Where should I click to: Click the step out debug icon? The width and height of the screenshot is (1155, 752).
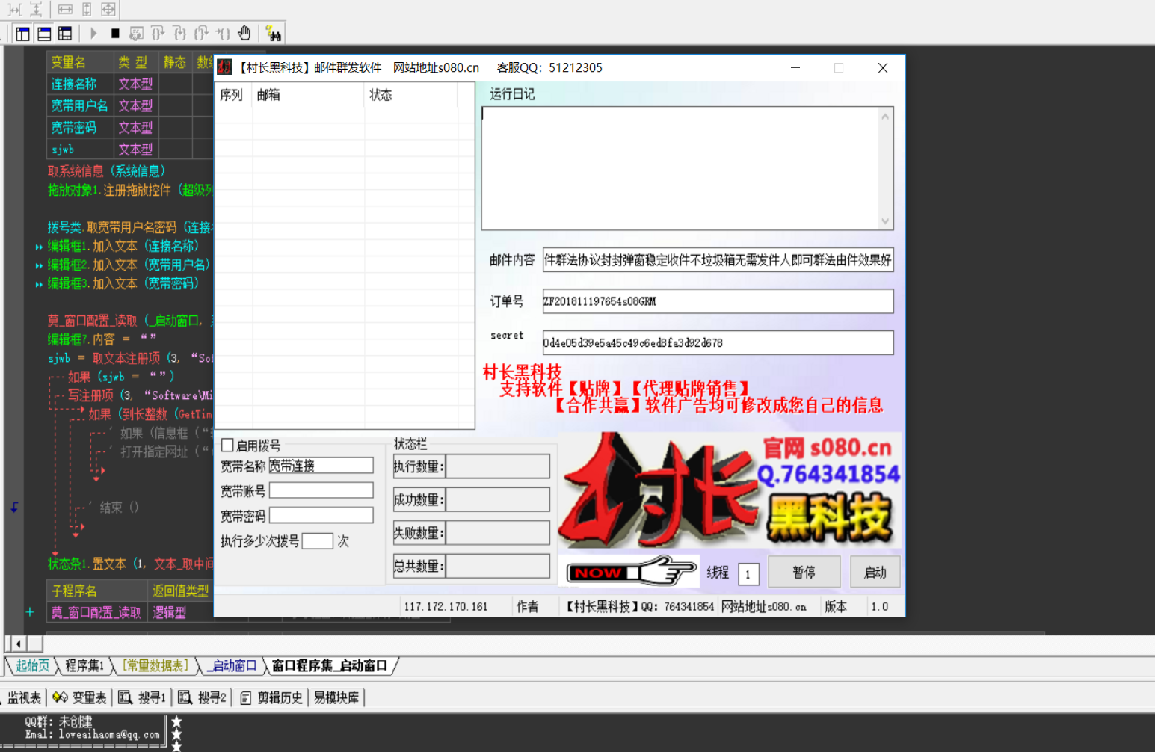201,34
